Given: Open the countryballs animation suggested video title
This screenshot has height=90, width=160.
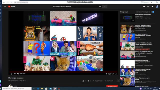Looking at the screenshot, I should (142, 61).
